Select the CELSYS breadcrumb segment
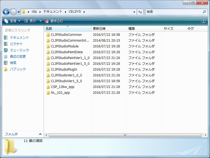The width and height of the screenshot is (210, 158). (75, 12)
